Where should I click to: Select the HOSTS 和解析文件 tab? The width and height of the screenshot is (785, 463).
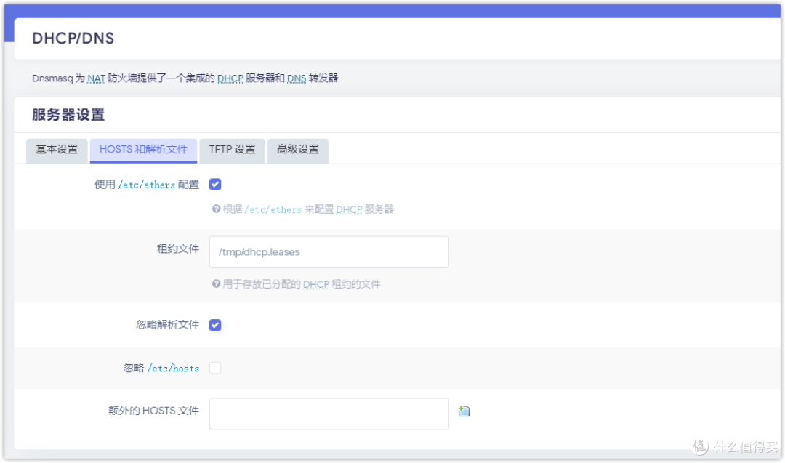143,150
